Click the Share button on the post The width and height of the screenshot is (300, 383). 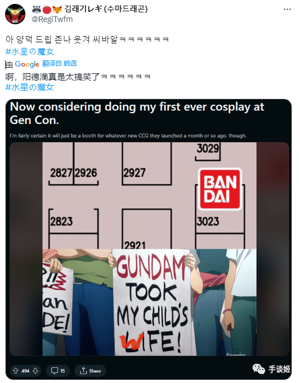tap(90, 371)
